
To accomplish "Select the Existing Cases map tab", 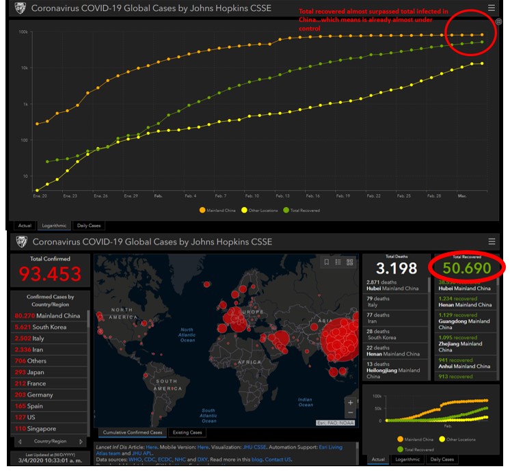I will 187,432.
